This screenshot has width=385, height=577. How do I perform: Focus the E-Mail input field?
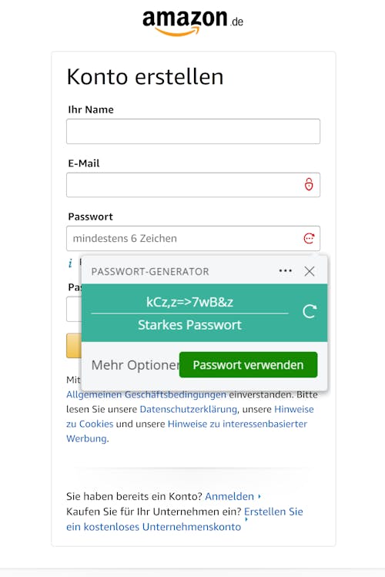tap(193, 185)
